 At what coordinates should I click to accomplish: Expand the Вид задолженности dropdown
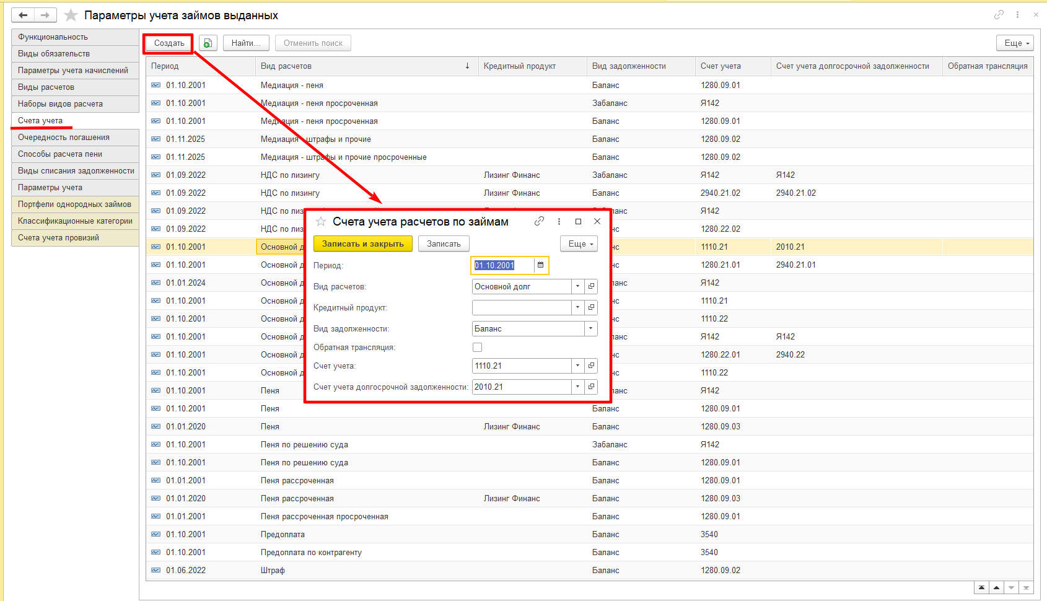pos(591,328)
